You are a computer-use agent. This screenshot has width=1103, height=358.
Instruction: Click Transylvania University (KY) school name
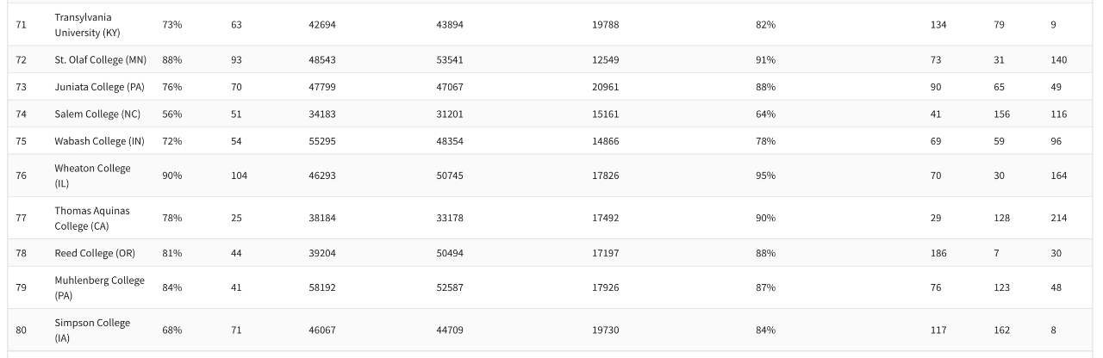(87, 25)
